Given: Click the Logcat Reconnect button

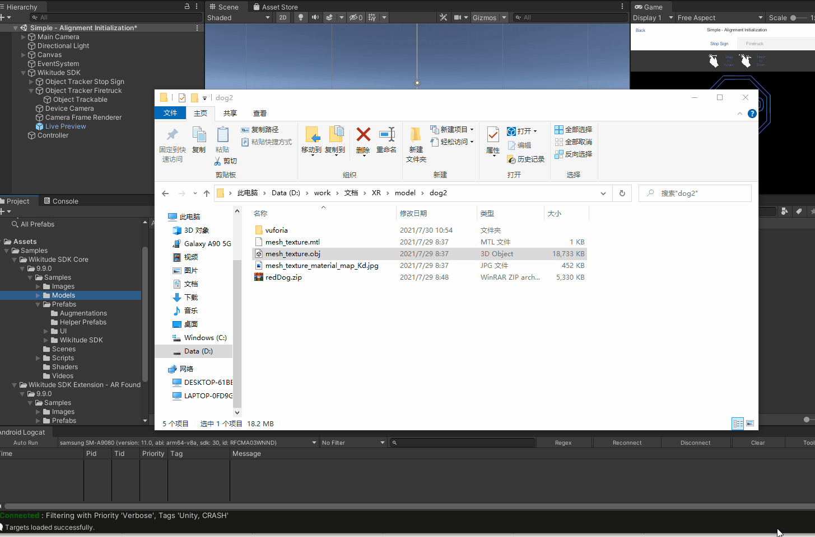Looking at the screenshot, I should click(627, 442).
